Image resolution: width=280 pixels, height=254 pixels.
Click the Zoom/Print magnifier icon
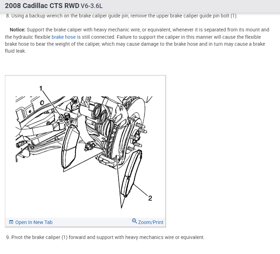[x=134, y=221]
